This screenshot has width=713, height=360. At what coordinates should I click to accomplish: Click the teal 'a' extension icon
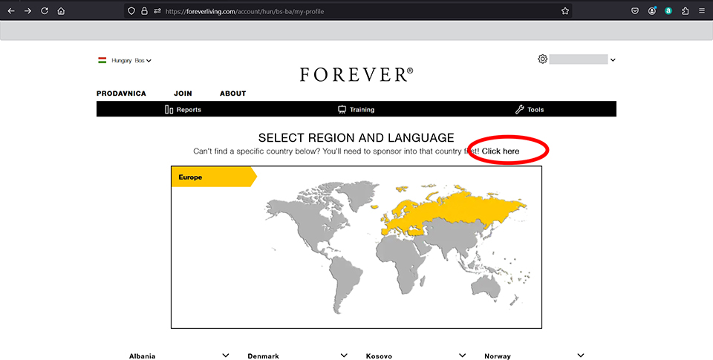click(x=668, y=11)
